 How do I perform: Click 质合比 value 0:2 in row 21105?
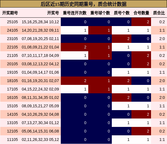coord(162,55)
